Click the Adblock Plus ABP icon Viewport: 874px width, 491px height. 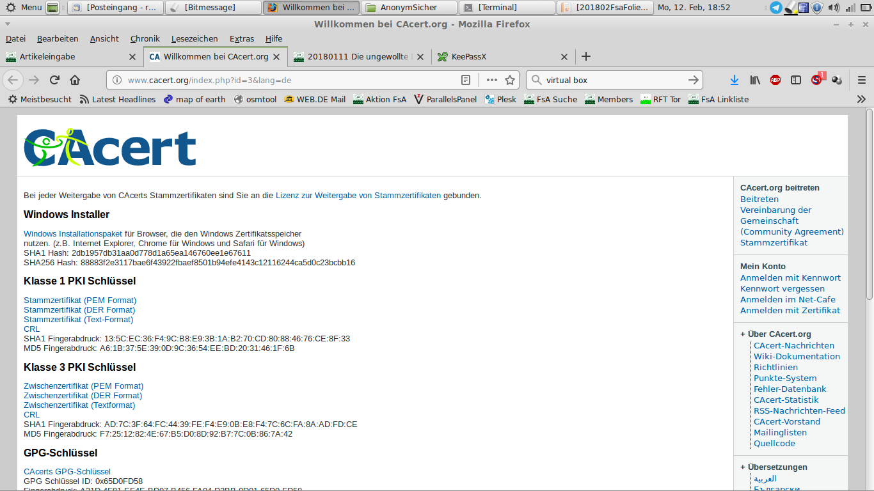coord(775,80)
